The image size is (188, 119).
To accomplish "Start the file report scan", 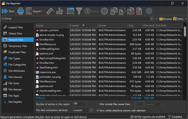I will point(8,11).
